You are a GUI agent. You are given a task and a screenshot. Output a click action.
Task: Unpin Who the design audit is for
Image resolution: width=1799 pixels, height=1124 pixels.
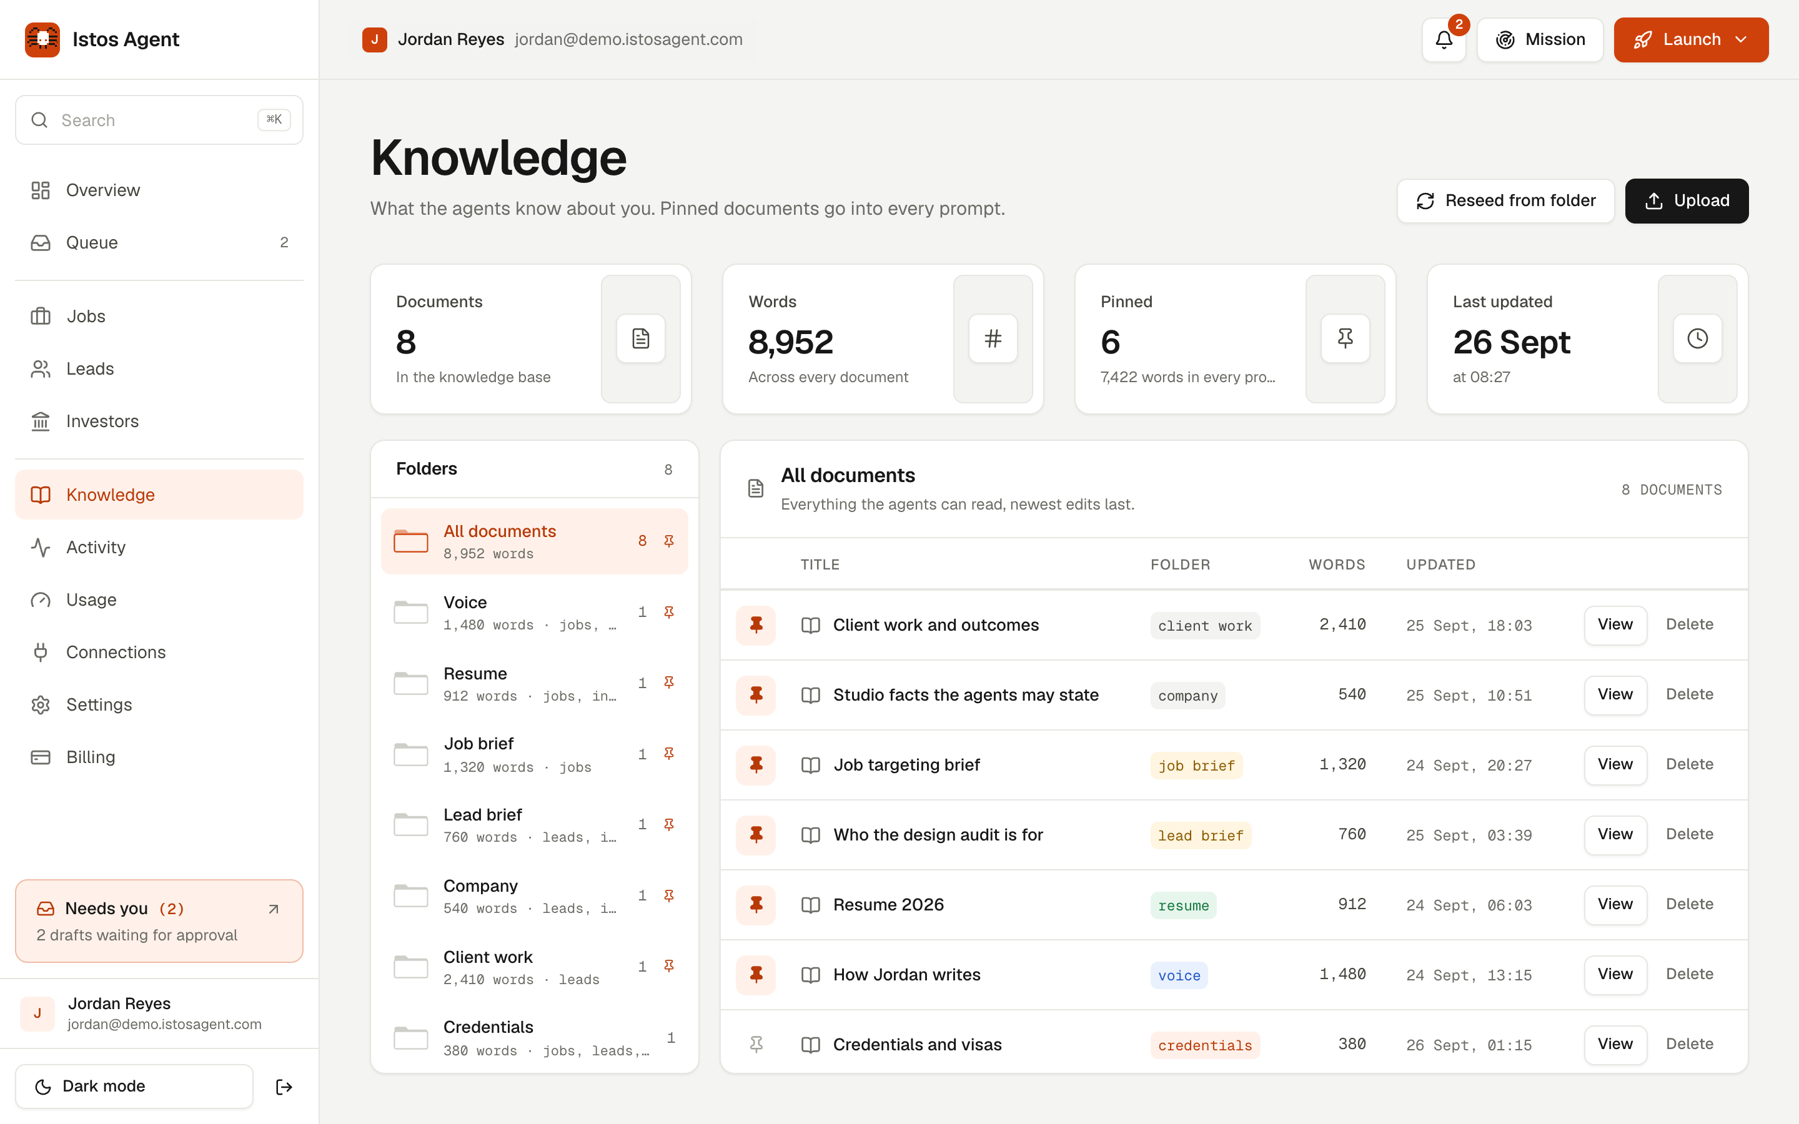(x=756, y=835)
